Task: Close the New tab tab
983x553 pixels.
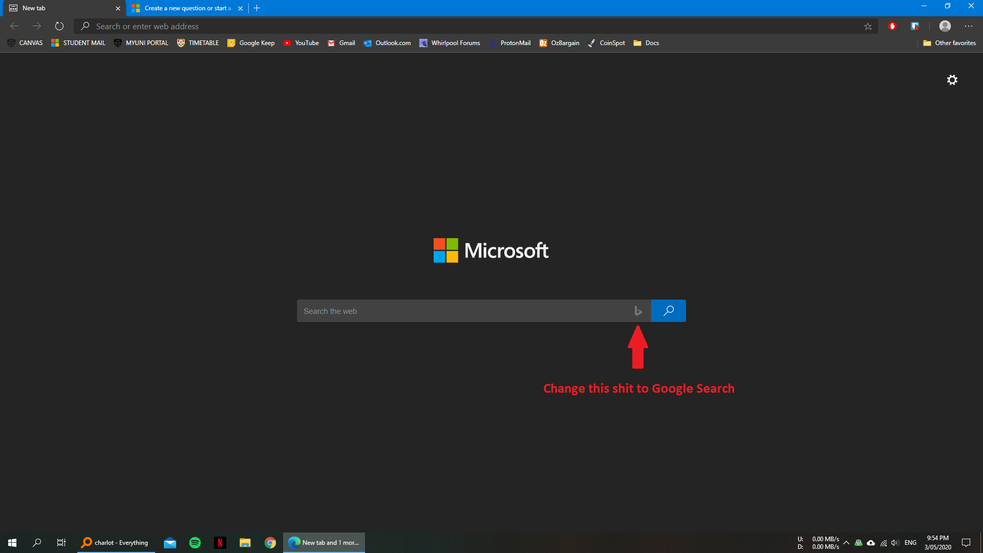Action: tap(118, 8)
